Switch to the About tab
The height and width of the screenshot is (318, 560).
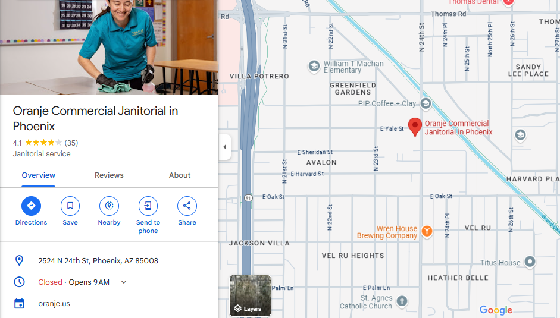tap(180, 175)
